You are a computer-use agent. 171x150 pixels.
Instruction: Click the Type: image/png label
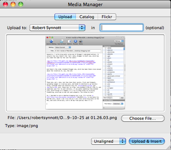coord(21,126)
